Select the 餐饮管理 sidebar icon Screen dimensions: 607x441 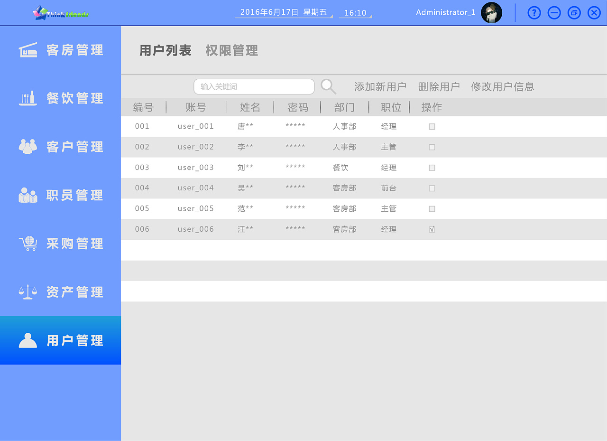[x=28, y=98]
